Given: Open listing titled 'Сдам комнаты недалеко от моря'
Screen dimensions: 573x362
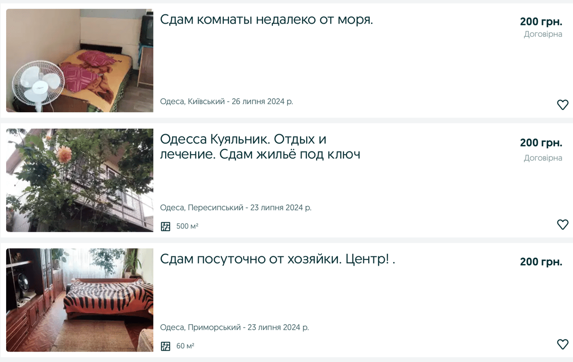Looking at the screenshot, I should [267, 20].
